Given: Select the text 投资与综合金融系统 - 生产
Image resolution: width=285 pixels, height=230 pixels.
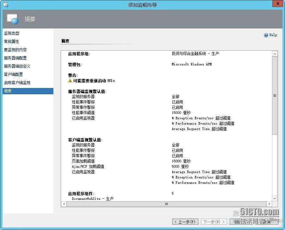Looking at the screenshot, I should pyautogui.click(x=195, y=54).
